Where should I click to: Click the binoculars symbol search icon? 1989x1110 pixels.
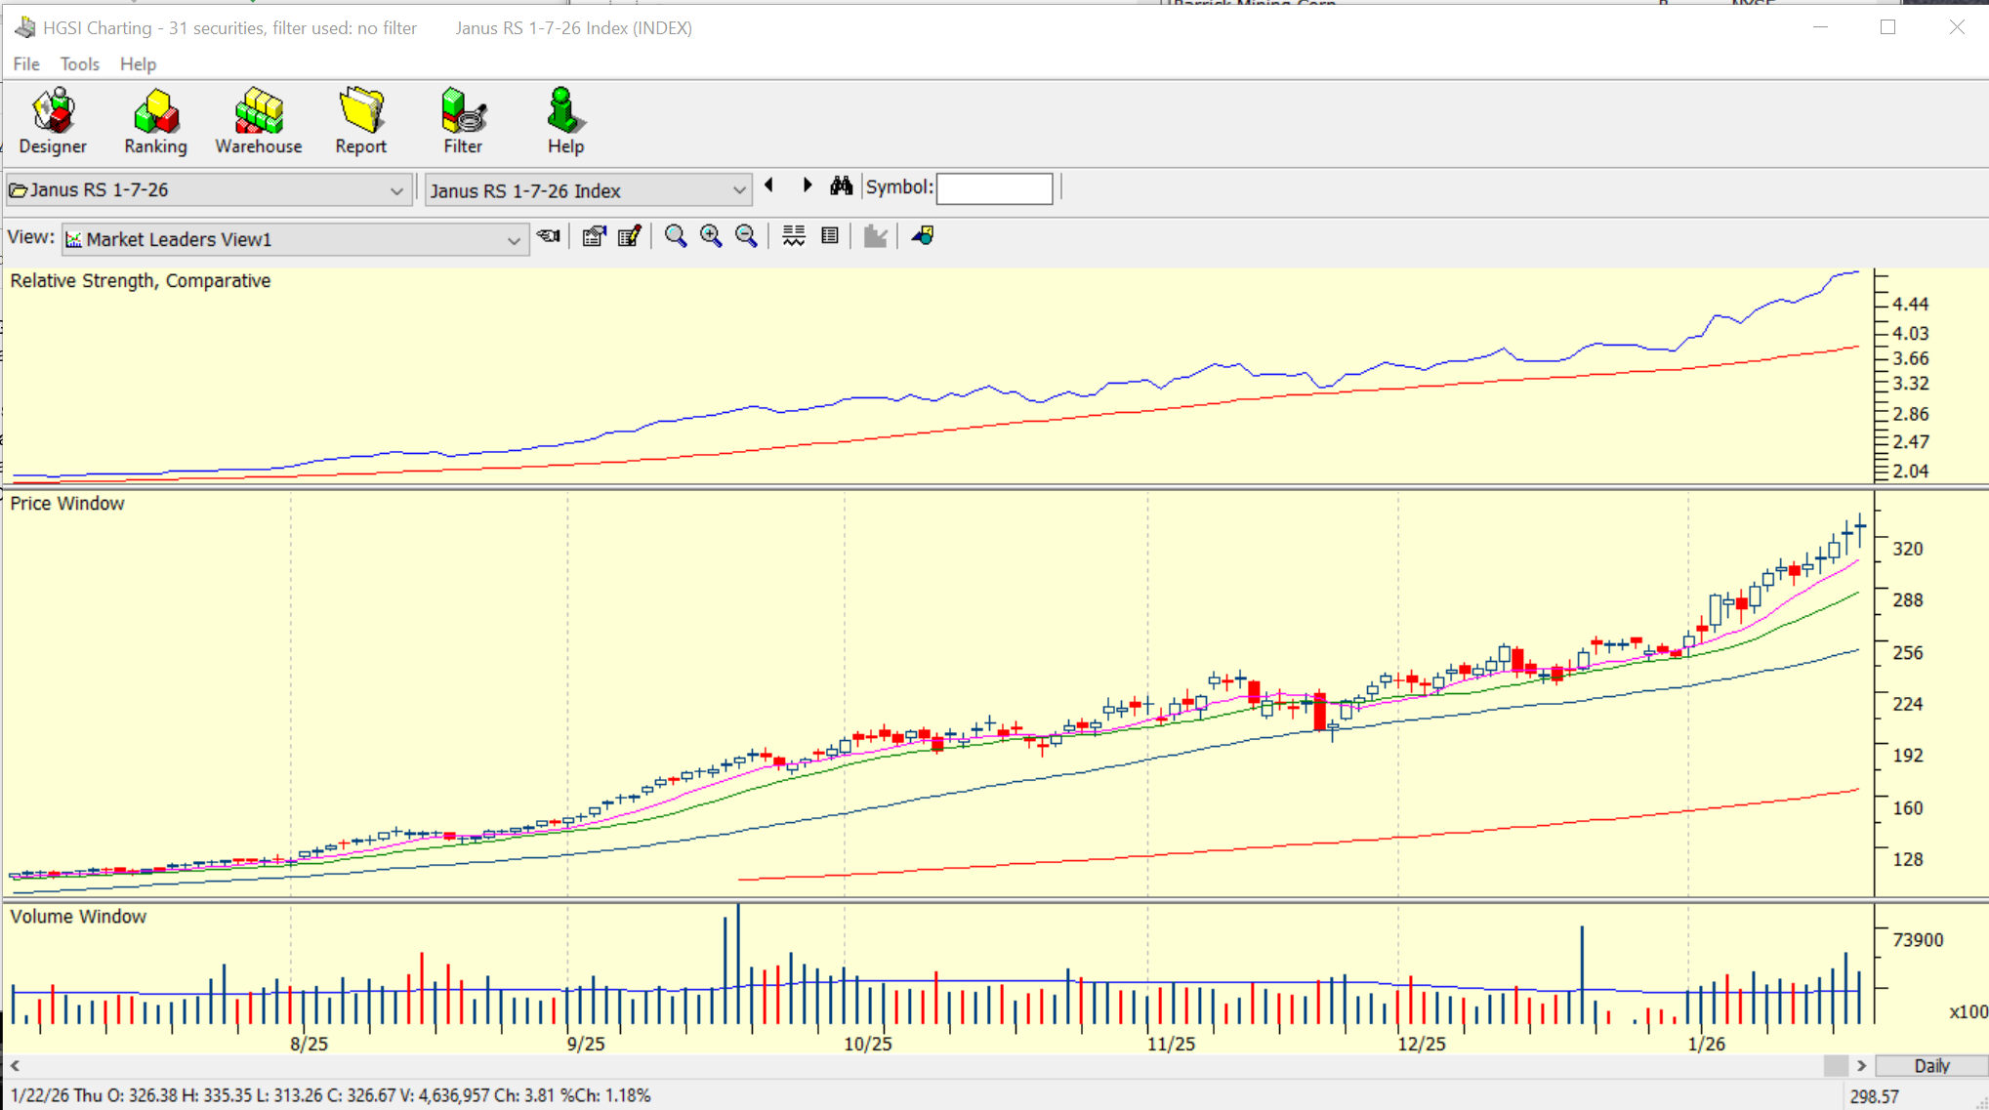841,186
